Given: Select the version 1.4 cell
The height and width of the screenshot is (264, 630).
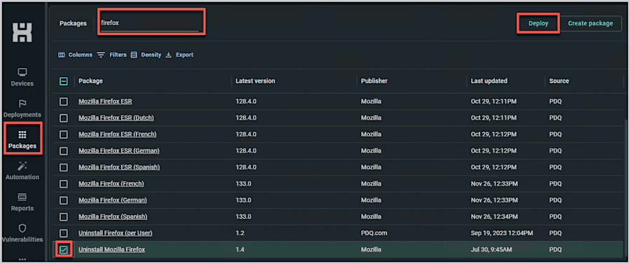Looking at the screenshot, I should click(240, 249).
